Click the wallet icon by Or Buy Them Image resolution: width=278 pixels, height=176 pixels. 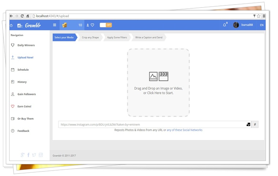[x=12, y=118]
